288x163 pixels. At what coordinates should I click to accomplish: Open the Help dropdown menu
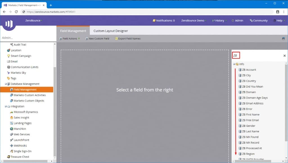click(x=279, y=21)
